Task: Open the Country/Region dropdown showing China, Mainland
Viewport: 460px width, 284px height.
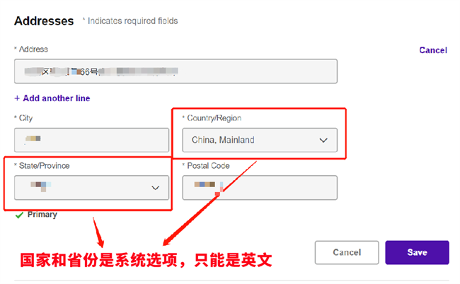Action: 260,140
